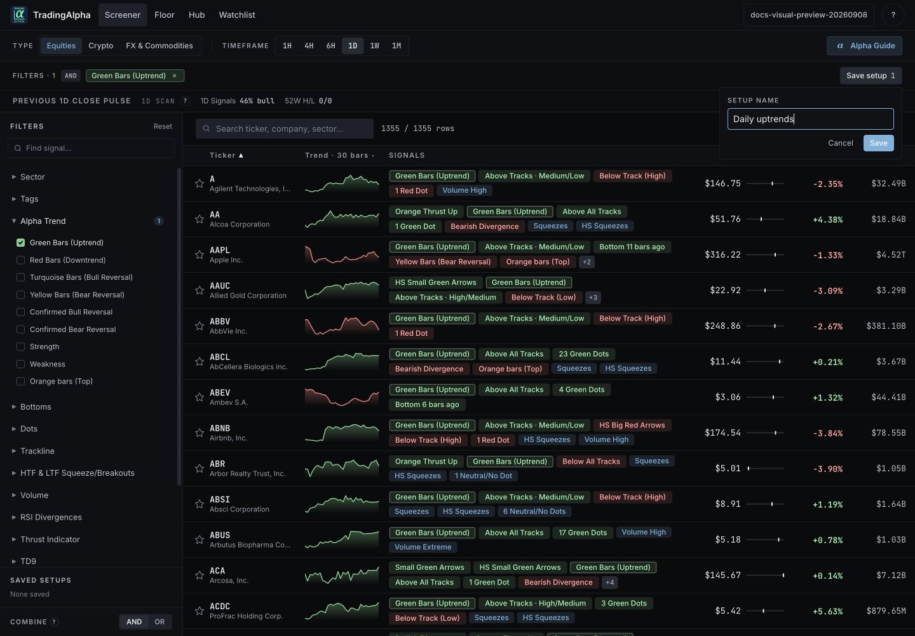This screenshot has width=915, height=636.
Task: Cancel the setup name dialog
Action: point(841,143)
